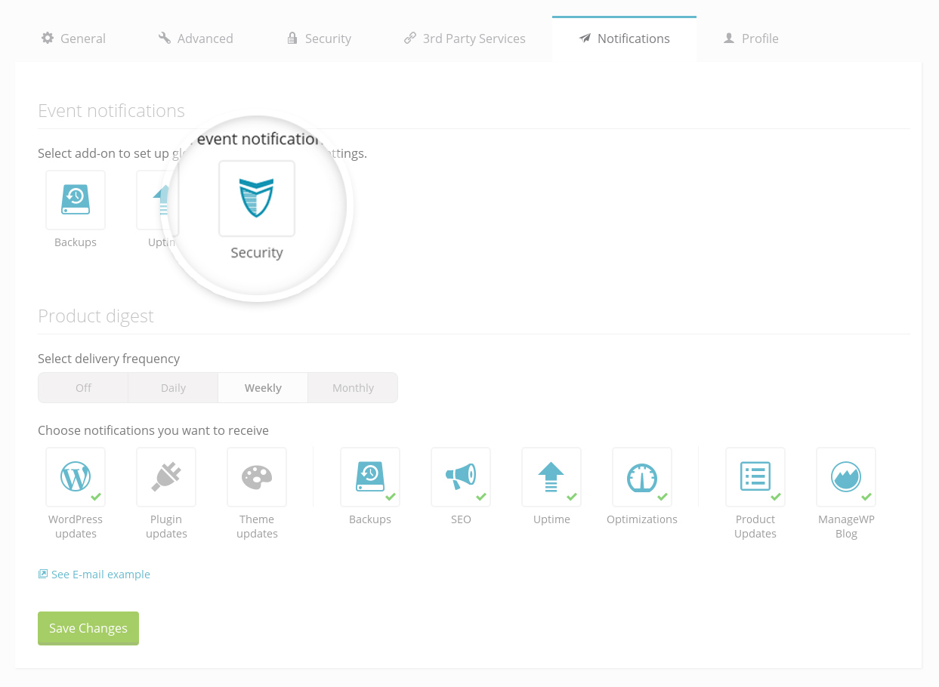The image size is (939, 687).
Task: Toggle Uptime arrow notification in digest
Action: pyautogui.click(x=551, y=477)
